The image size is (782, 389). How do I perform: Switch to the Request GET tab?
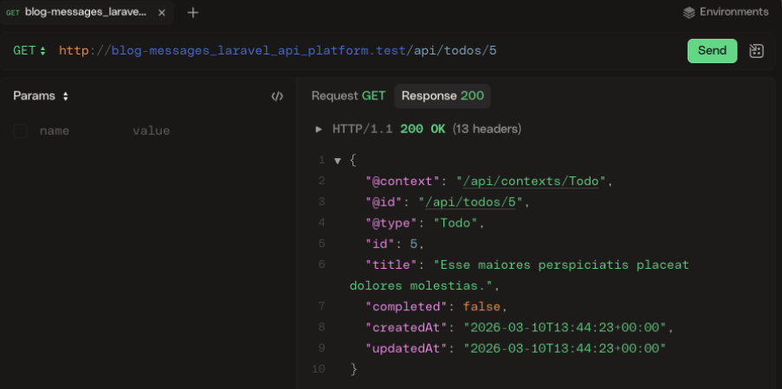pos(348,96)
